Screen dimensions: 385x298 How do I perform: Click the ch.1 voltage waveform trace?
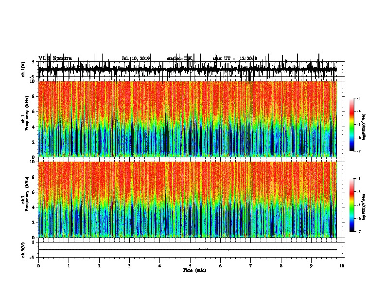click(x=188, y=69)
